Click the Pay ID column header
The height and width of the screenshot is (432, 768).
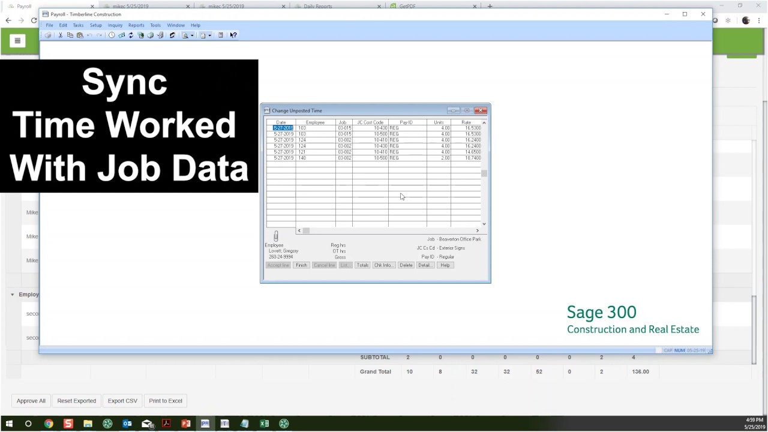coord(406,122)
